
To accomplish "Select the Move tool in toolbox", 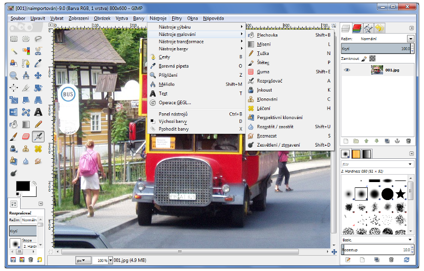I will (38, 75).
